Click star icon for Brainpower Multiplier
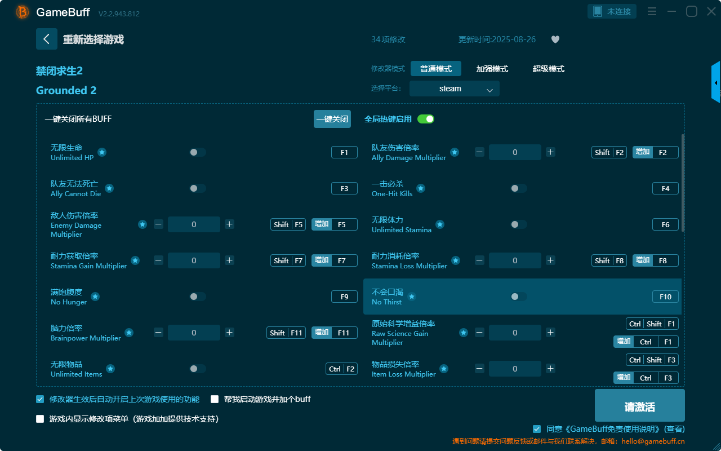 pyautogui.click(x=129, y=333)
